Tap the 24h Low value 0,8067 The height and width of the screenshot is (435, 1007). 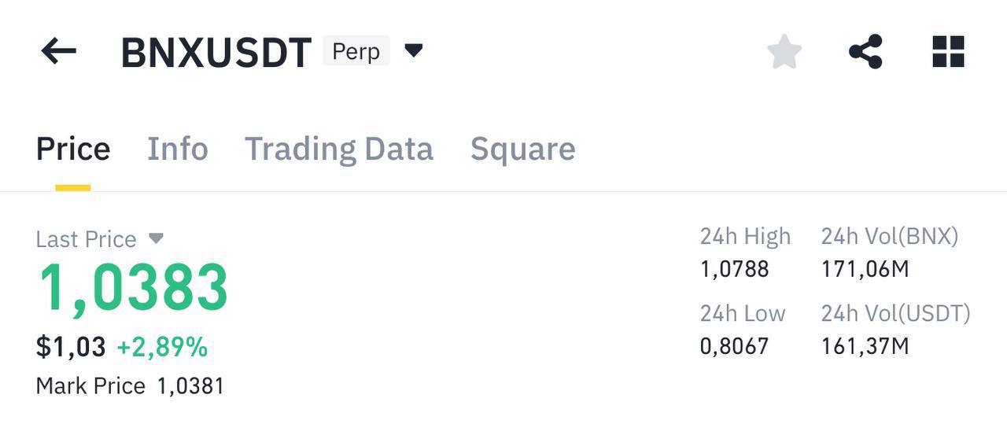coord(734,346)
